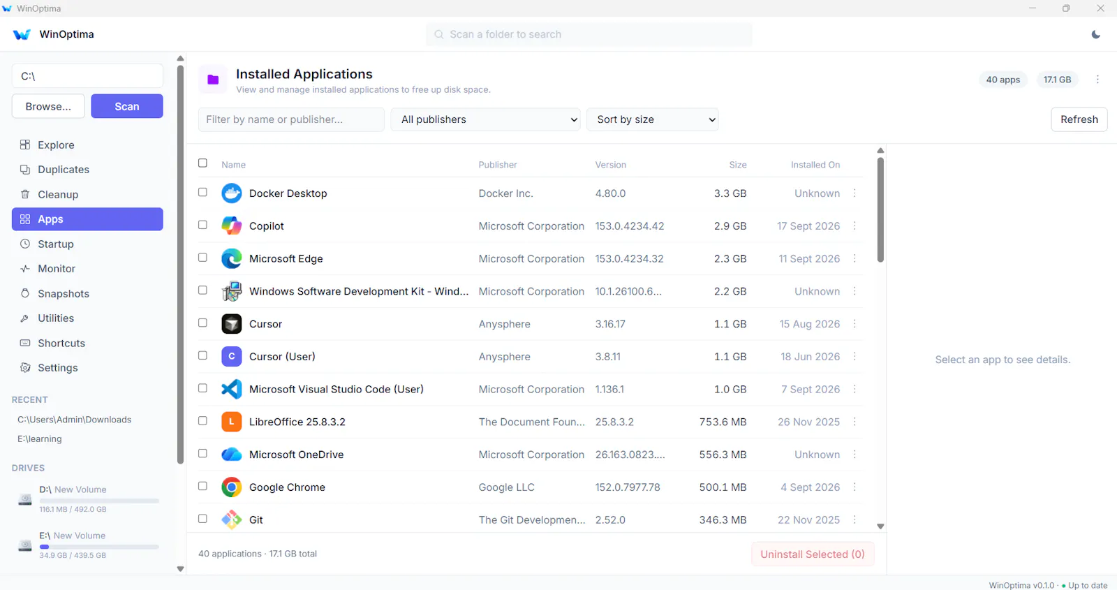Click the D:\ drive usage bar
1117x590 pixels.
[x=99, y=501]
